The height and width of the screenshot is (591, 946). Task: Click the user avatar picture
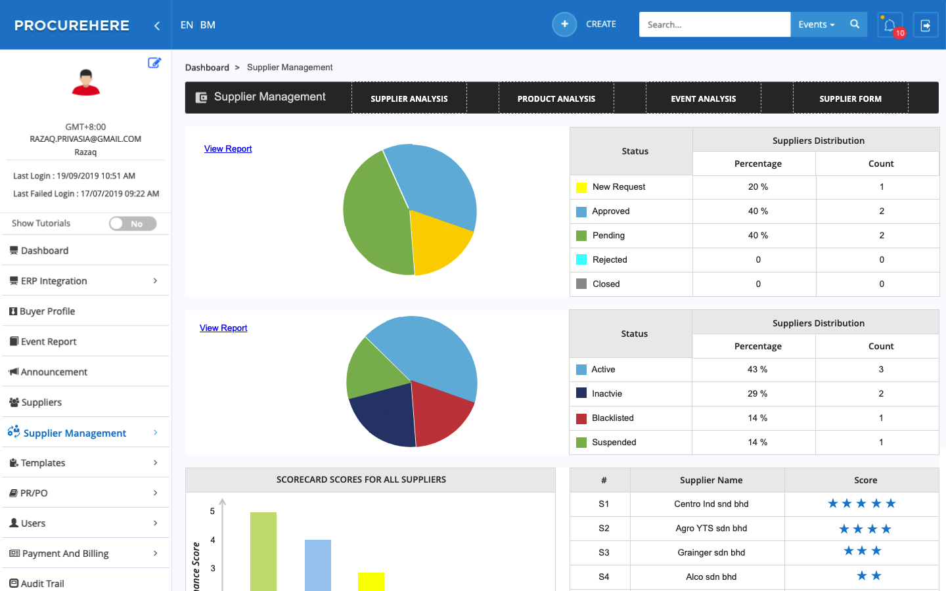(x=85, y=82)
